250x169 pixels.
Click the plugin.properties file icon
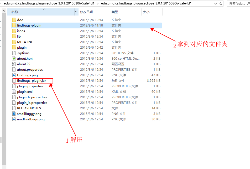coord(14,86)
